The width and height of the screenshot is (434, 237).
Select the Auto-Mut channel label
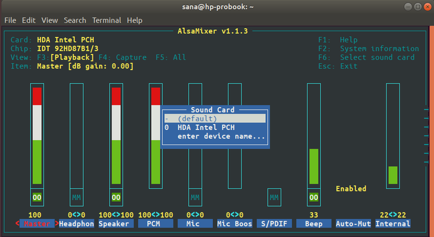354,224
